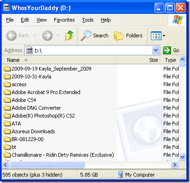Maximize the WhosYourDaddy window
This screenshot has height=183, width=190.
point(170,8)
